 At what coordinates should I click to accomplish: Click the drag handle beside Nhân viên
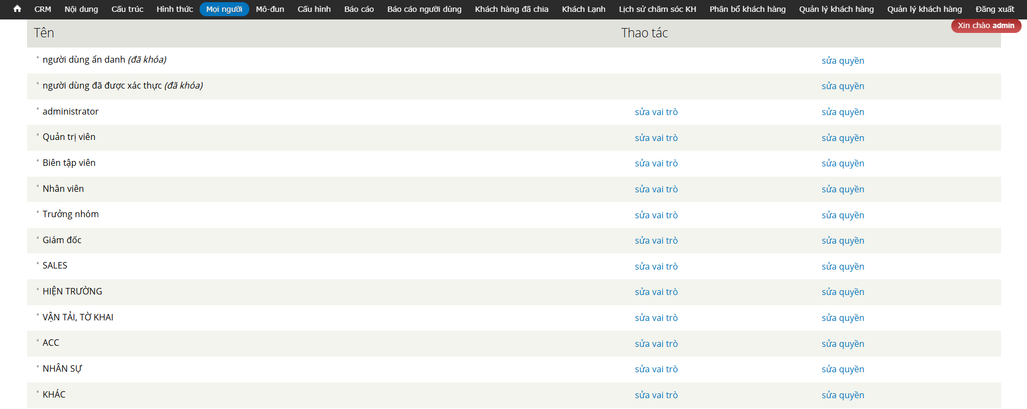(x=37, y=187)
